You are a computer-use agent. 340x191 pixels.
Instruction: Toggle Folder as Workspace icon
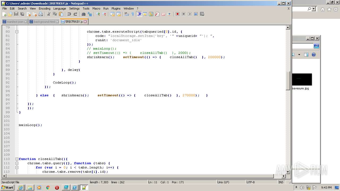163,14
